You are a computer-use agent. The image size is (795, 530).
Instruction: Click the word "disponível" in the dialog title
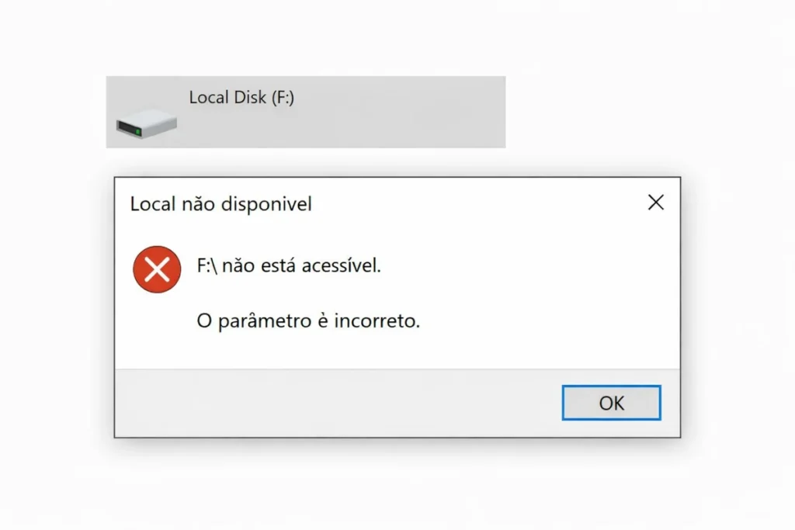coord(266,204)
